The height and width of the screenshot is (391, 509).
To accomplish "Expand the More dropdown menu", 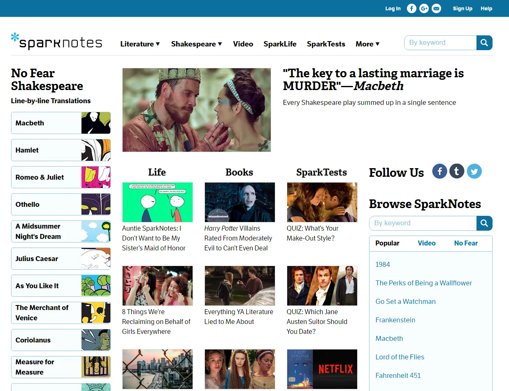I will [367, 44].
